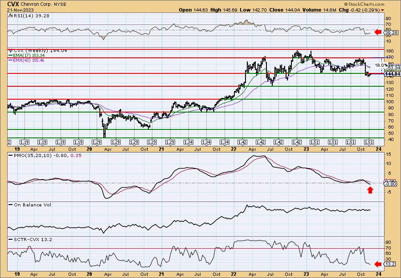Click the red down-triangle change indicator
Viewport: 401px width, 278px height.
[383, 10]
